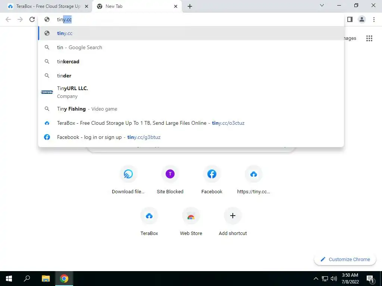Click the taskbar clock showing 3:50 AM
This screenshot has width=382, height=286.
coord(350,279)
